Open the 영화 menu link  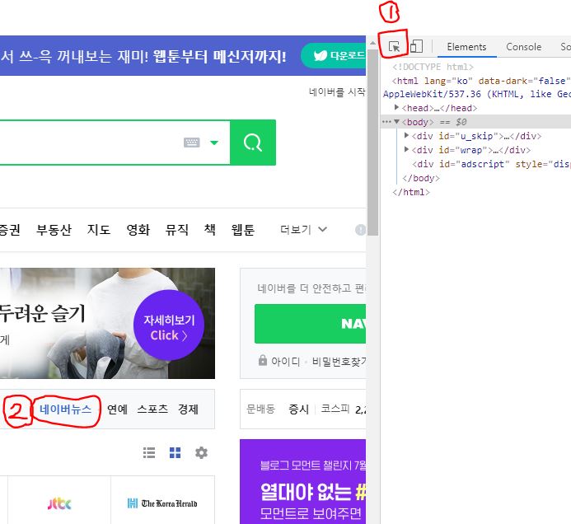coord(138,230)
